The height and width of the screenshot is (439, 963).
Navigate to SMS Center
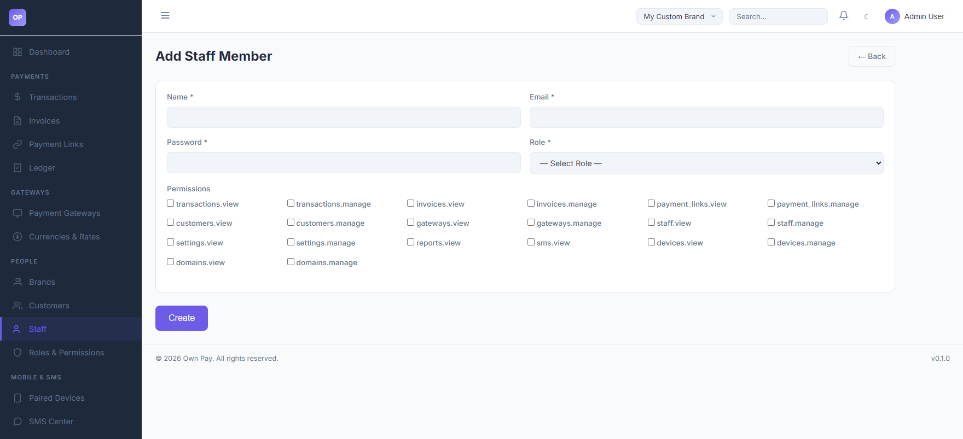pos(71,422)
